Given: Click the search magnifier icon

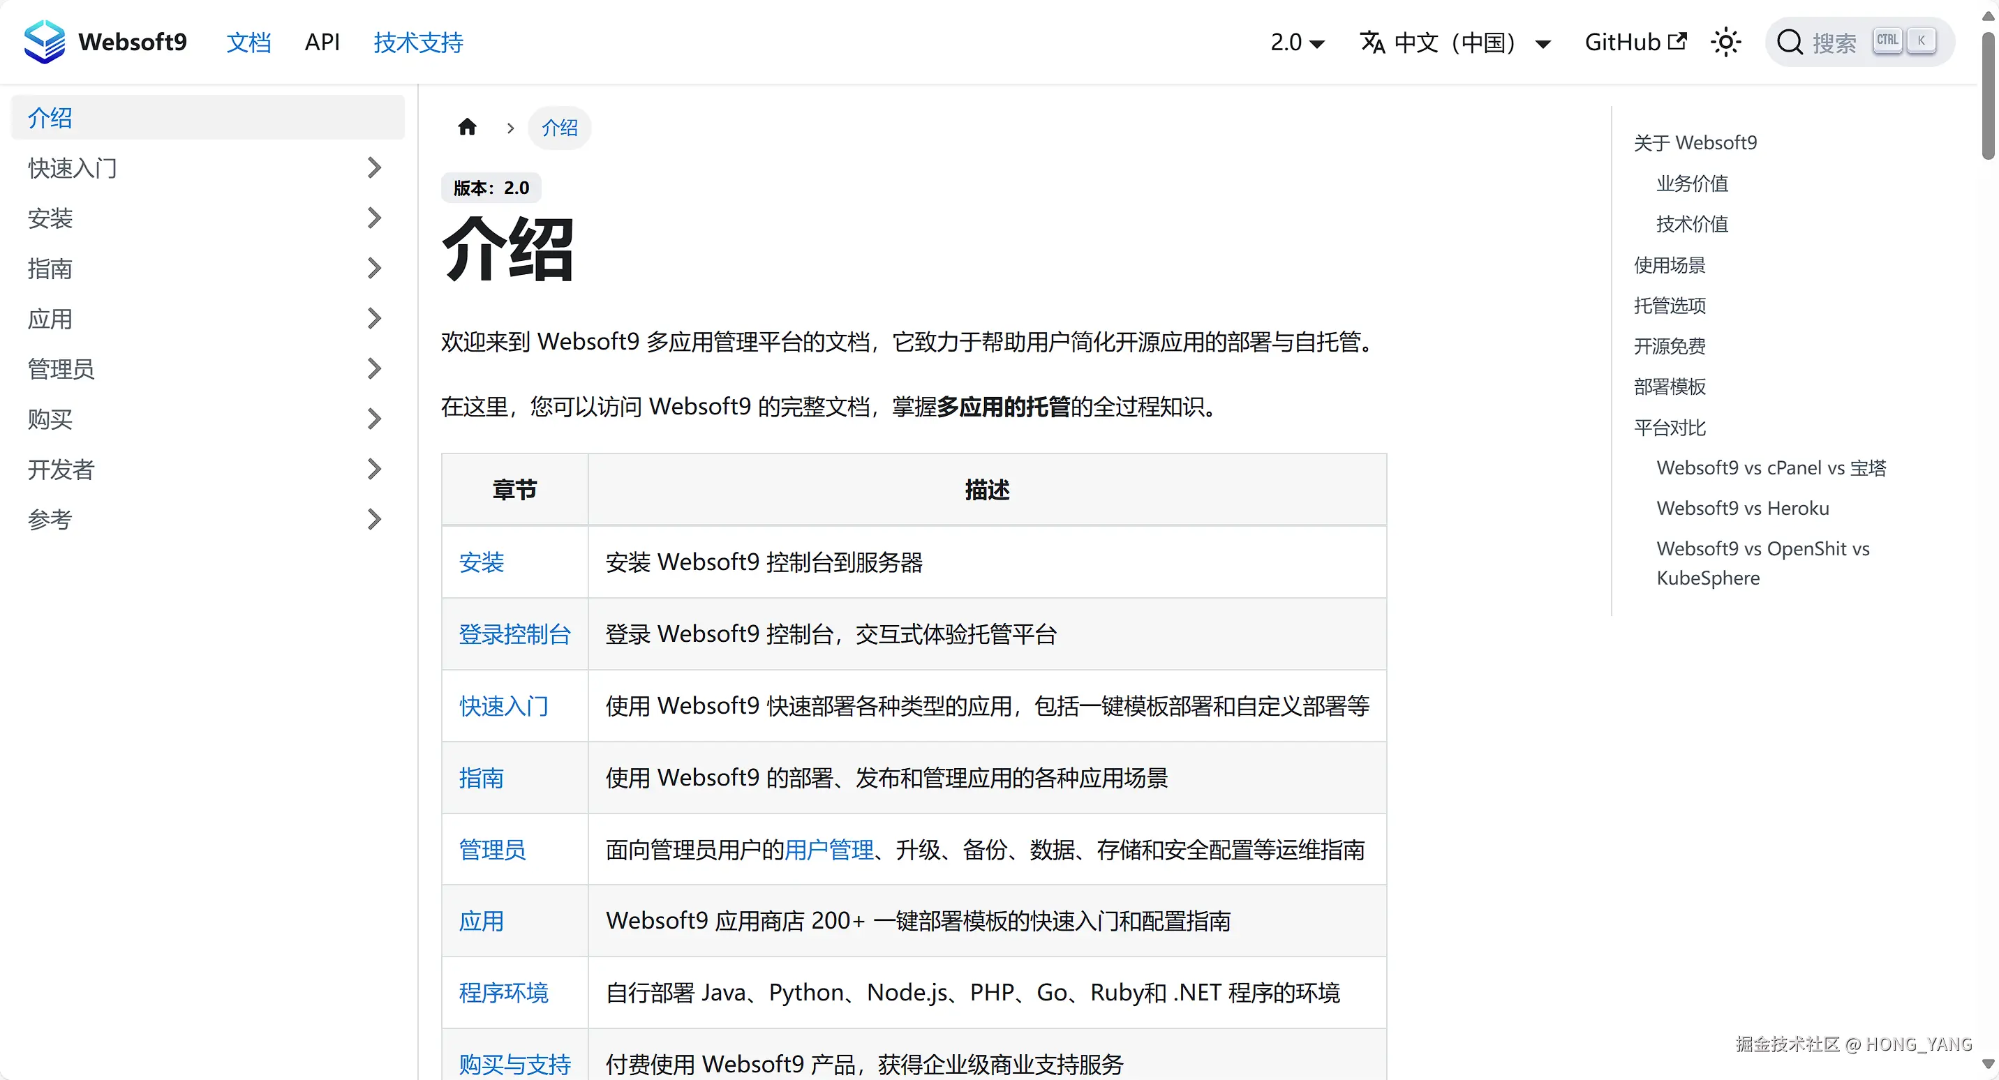Looking at the screenshot, I should click(1790, 42).
